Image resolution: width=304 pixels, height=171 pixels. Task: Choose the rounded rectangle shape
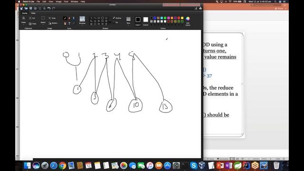point(103,18)
